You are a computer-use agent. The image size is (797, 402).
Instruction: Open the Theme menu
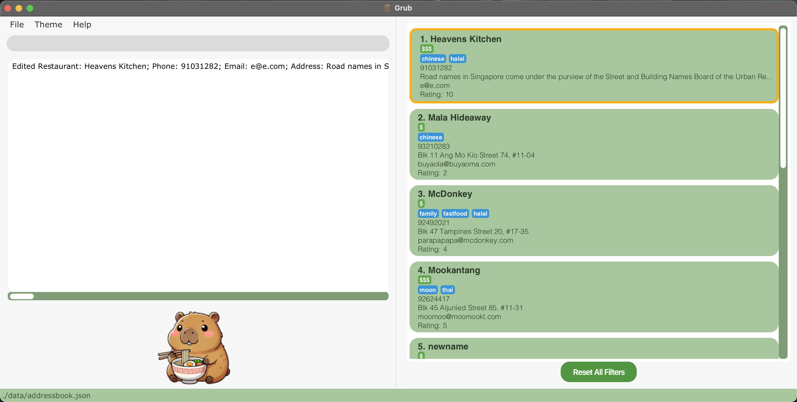tap(48, 24)
